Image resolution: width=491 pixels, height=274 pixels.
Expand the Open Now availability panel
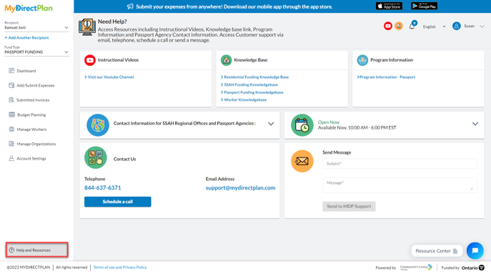point(475,124)
